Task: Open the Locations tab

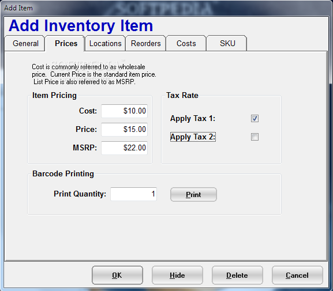Action: coord(105,43)
